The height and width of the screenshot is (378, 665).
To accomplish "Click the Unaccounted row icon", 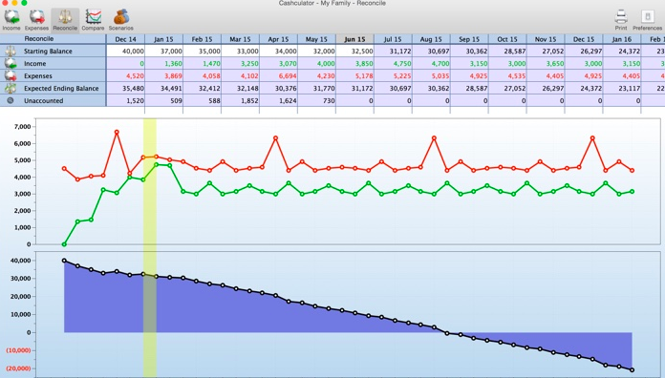I will pyautogui.click(x=11, y=101).
